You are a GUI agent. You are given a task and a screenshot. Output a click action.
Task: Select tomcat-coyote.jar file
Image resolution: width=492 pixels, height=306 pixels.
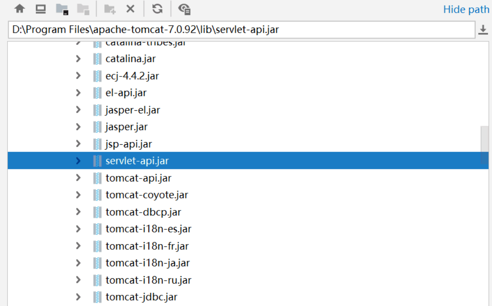[147, 194]
